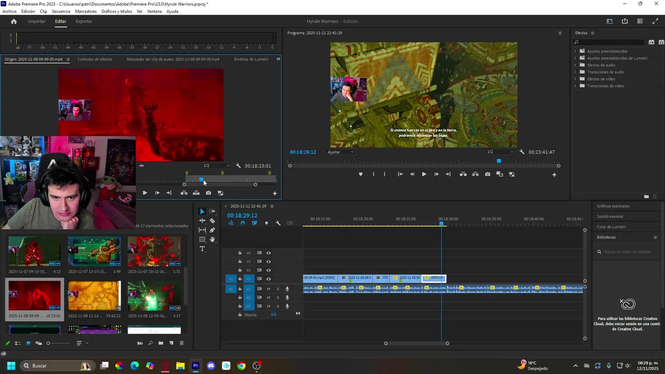Image resolution: width=665 pixels, height=374 pixels.
Task: Hide track V1 with eye icon
Action: tap(269, 279)
